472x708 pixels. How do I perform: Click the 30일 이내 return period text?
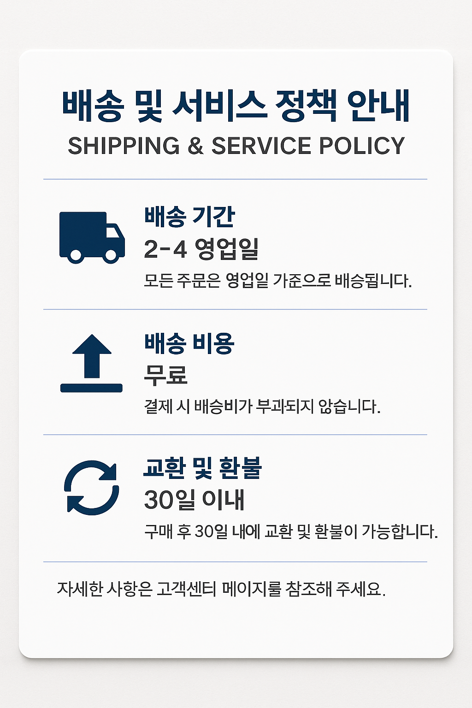tap(194, 500)
